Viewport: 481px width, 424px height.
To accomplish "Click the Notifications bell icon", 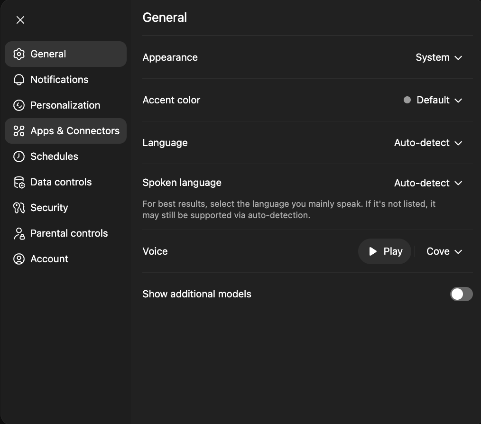I will coord(19,80).
